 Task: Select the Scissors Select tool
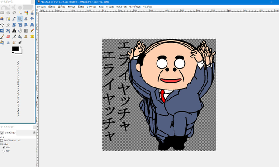(32, 13)
